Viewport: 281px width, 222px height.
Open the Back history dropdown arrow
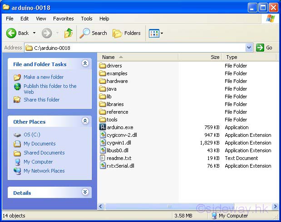tap(34, 33)
